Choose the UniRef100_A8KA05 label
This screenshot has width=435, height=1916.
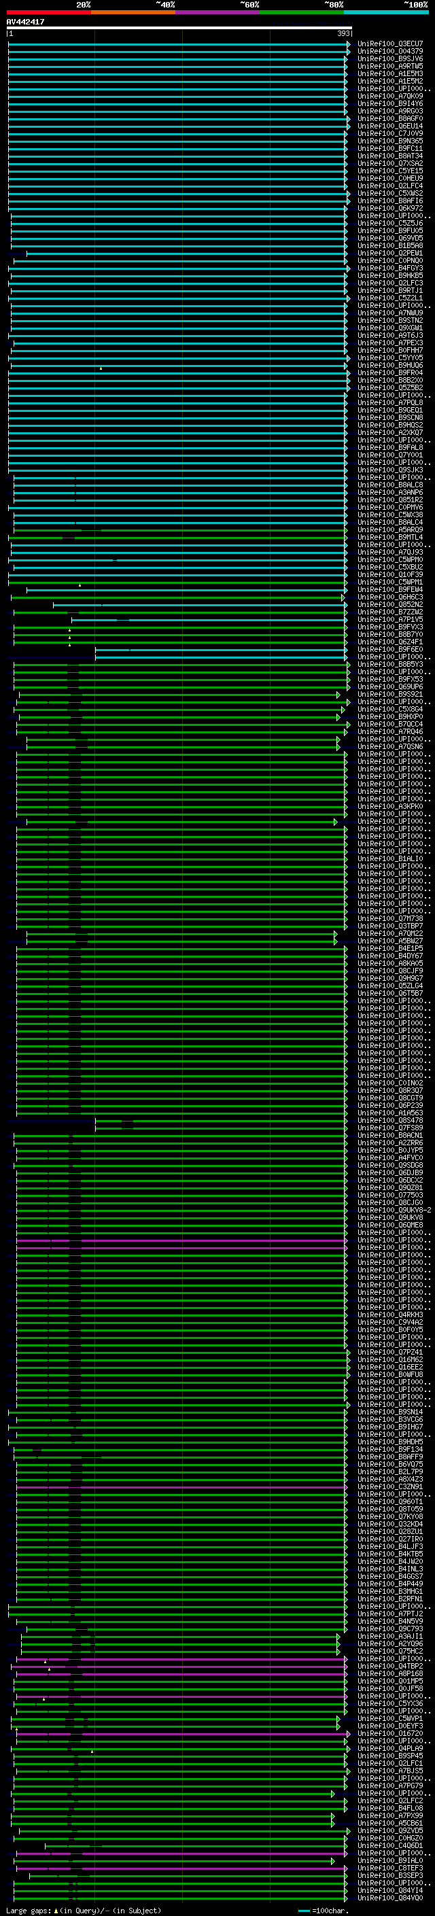pos(389,963)
